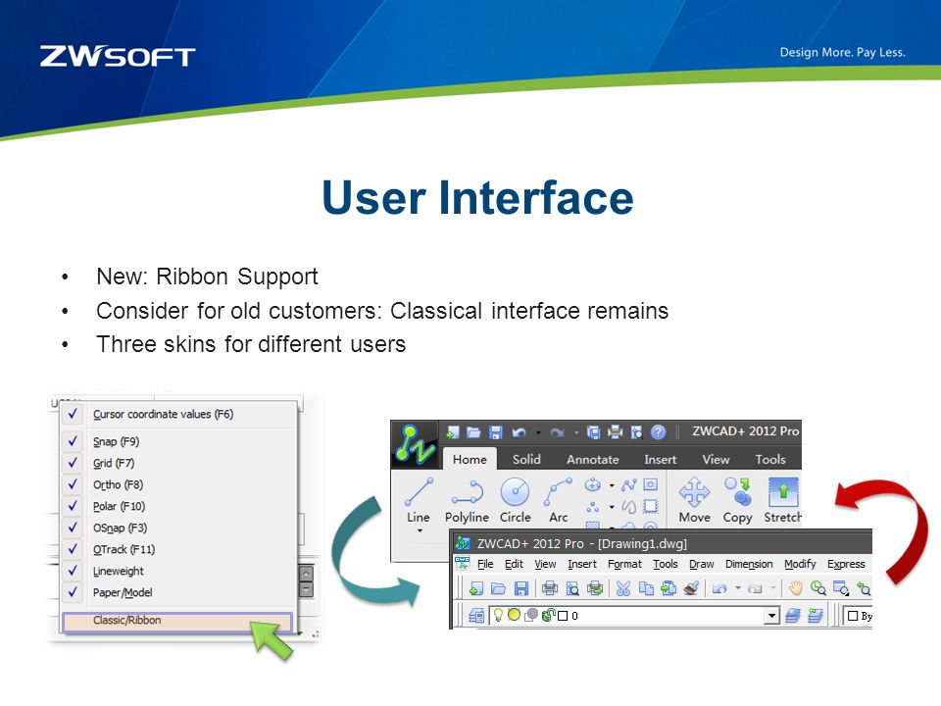This screenshot has height=706, width=941.
Task: Open the ZWCAD application logo button
Action: [416, 445]
